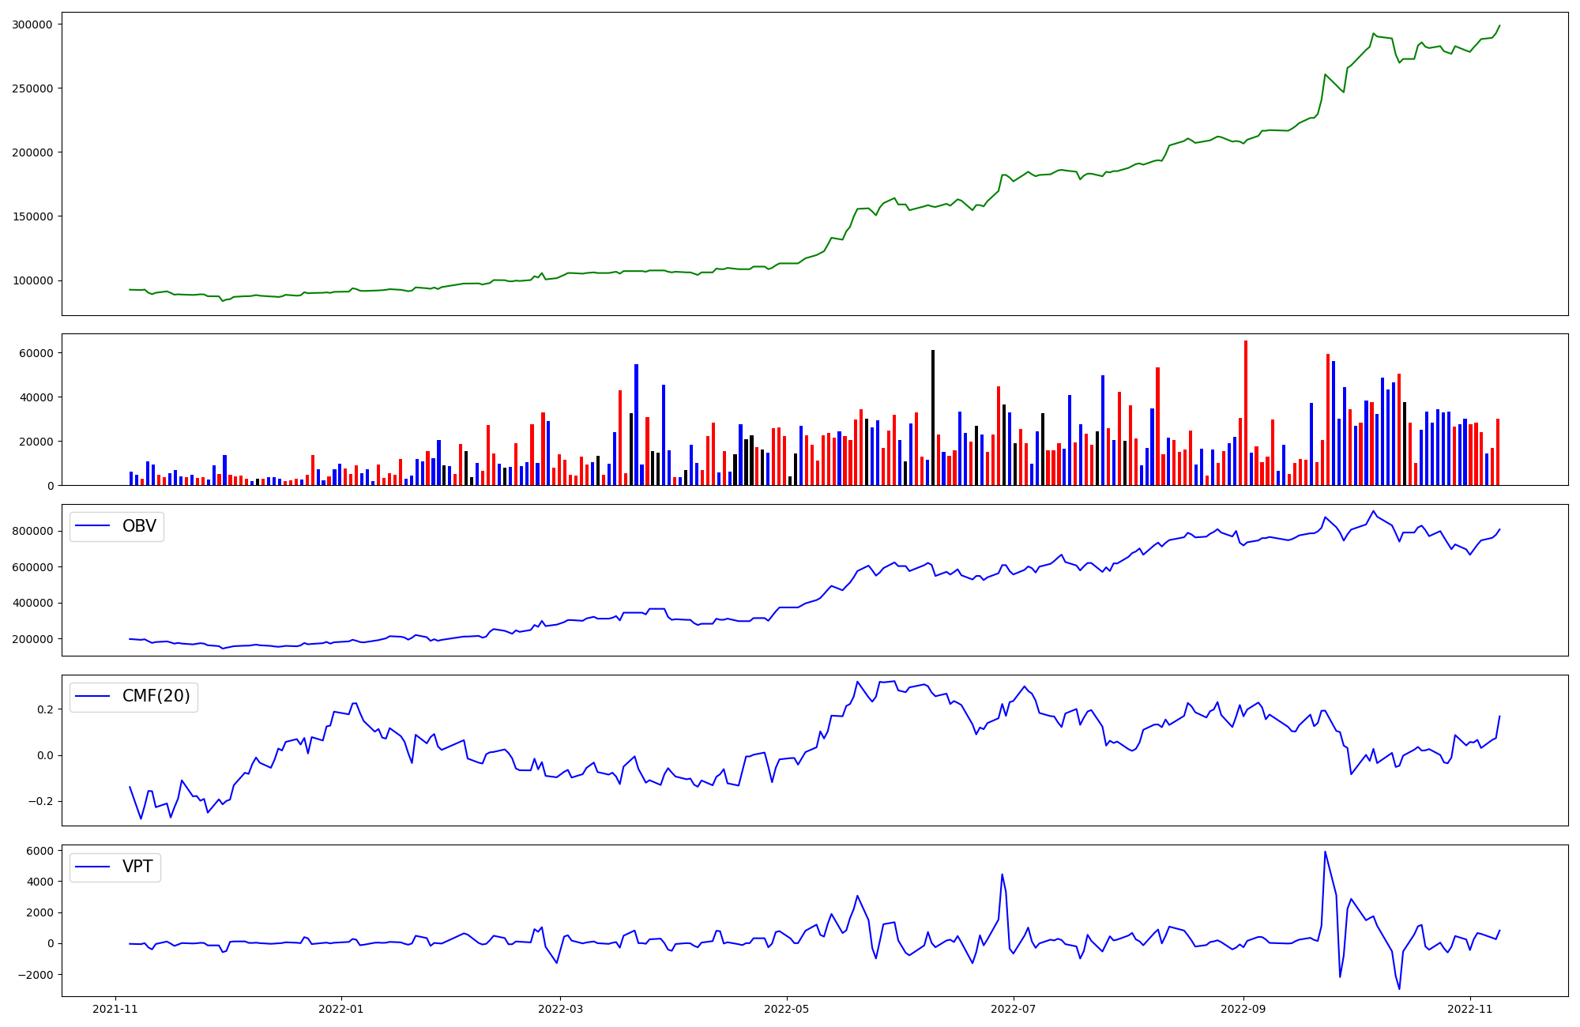Click the CMF(20) legend label
The height and width of the screenshot is (1027, 1580).
point(156,697)
